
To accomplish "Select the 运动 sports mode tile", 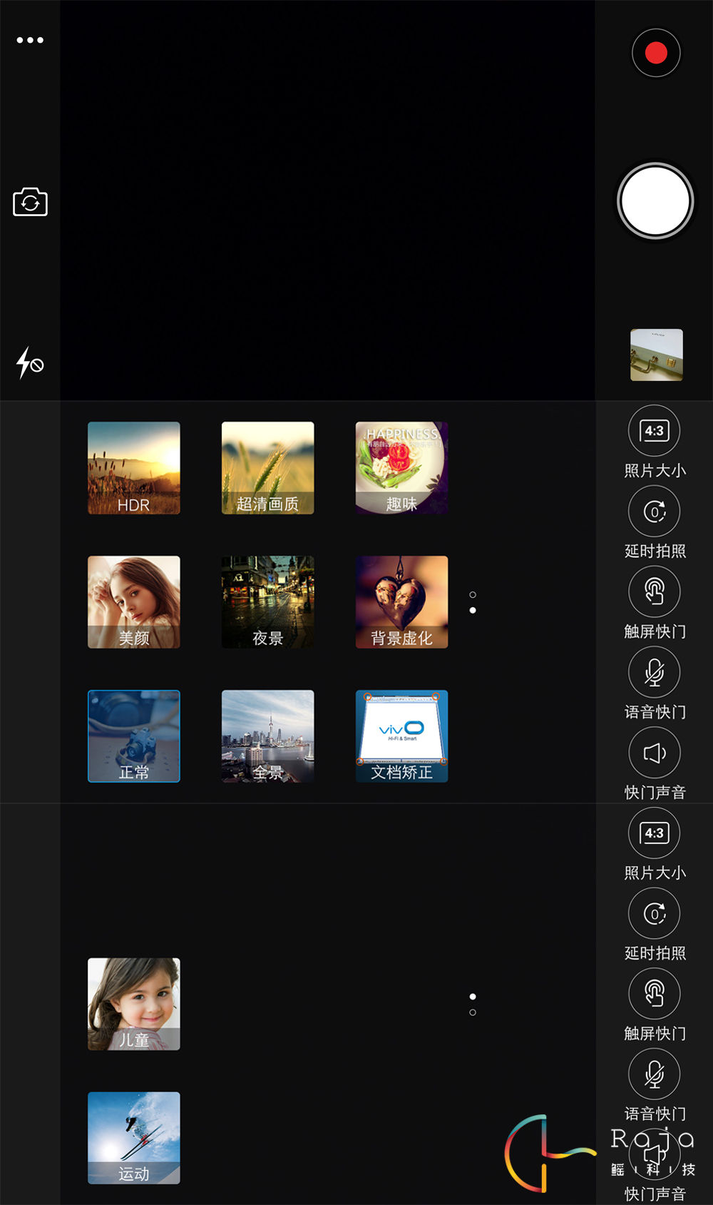I will point(134,1138).
